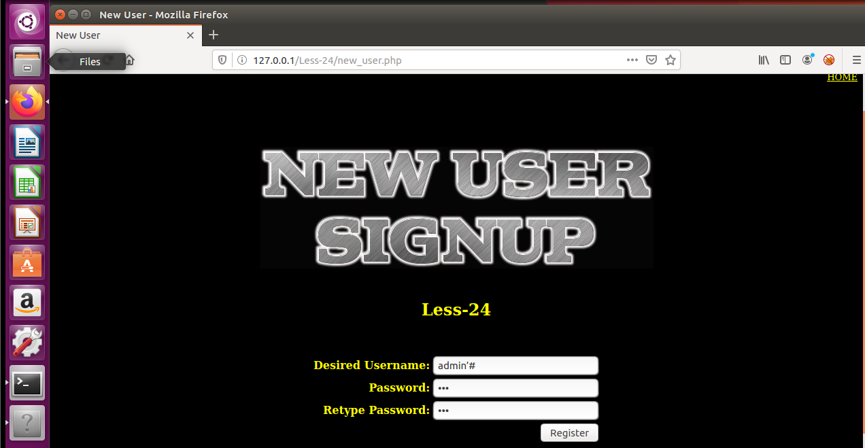Click the HOME link

tap(842, 77)
